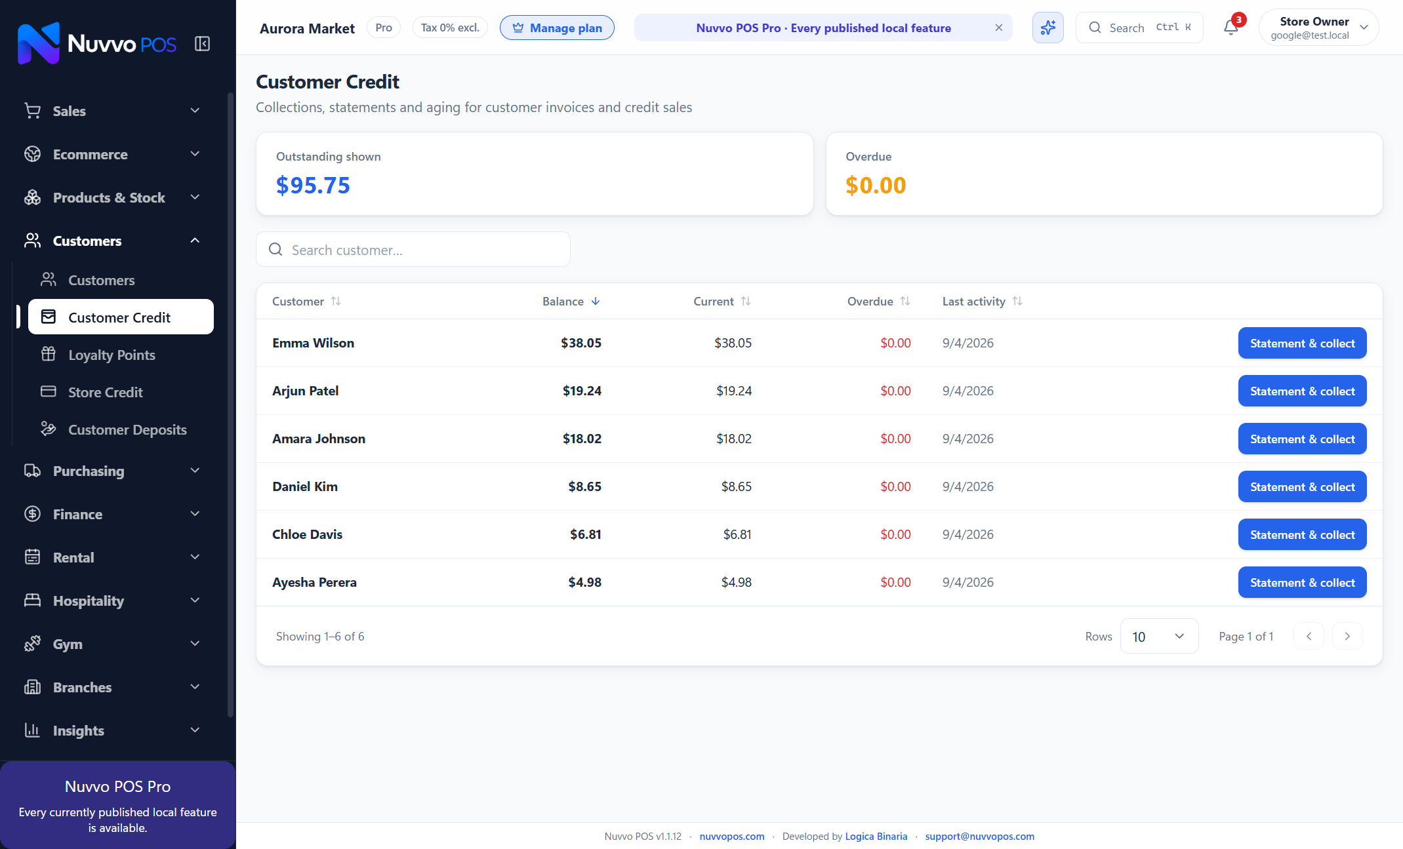Click the Finance dollar icon
This screenshot has width=1403, height=849.
pyautogui.click(x=32, y=514)
